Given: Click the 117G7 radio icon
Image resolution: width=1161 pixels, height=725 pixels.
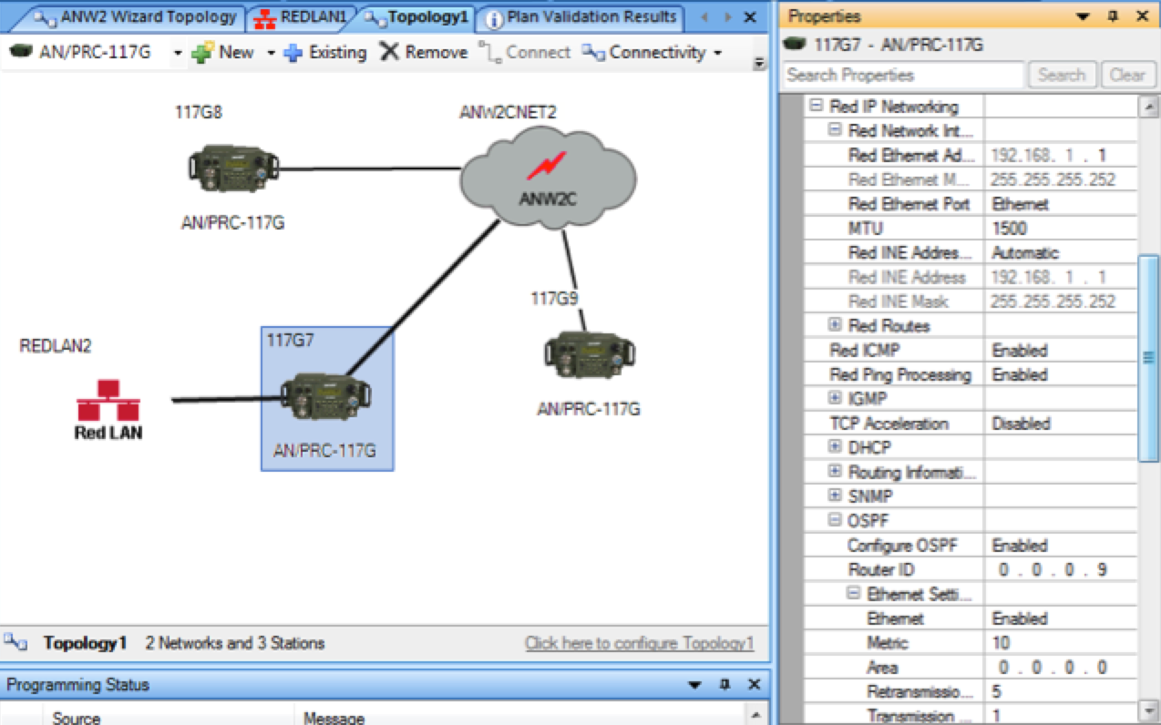Looking at the screenshot, I should (x=324, y=398).
